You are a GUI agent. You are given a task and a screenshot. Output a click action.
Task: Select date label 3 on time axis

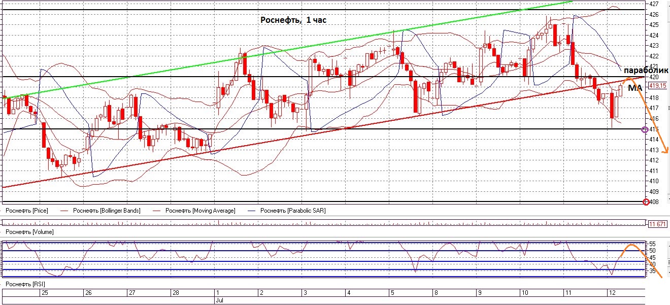tap(305, 293)
